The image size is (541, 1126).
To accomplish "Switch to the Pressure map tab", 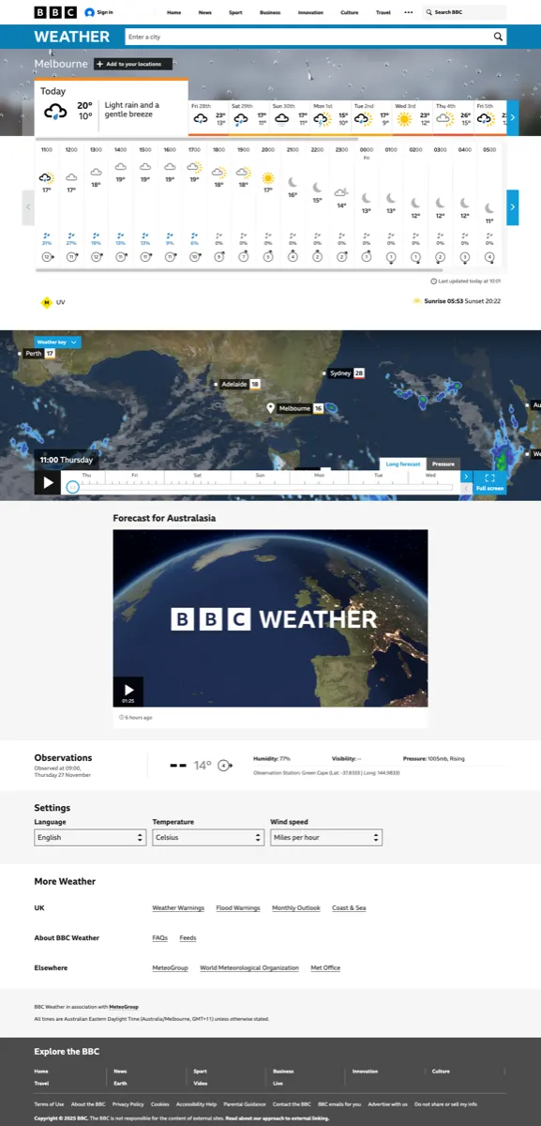I will 443,464.
